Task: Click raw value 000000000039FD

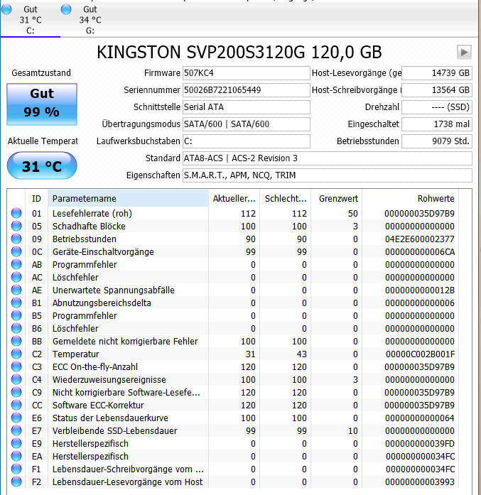Action: [419, 444]
